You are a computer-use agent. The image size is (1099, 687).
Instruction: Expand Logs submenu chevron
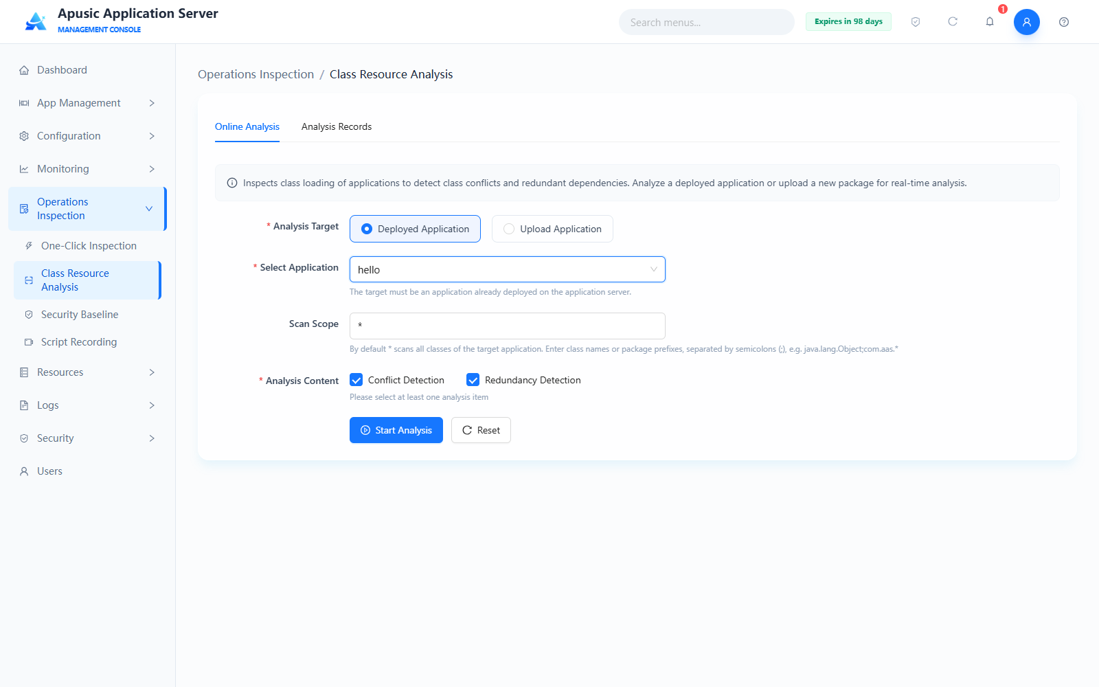152,405
